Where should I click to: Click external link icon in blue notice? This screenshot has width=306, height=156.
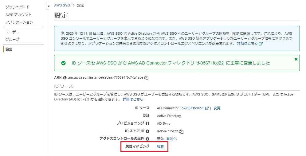coord(261,44)
